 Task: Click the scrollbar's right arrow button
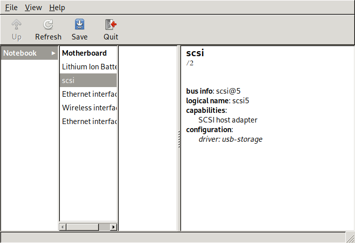(x=114, y=227)
